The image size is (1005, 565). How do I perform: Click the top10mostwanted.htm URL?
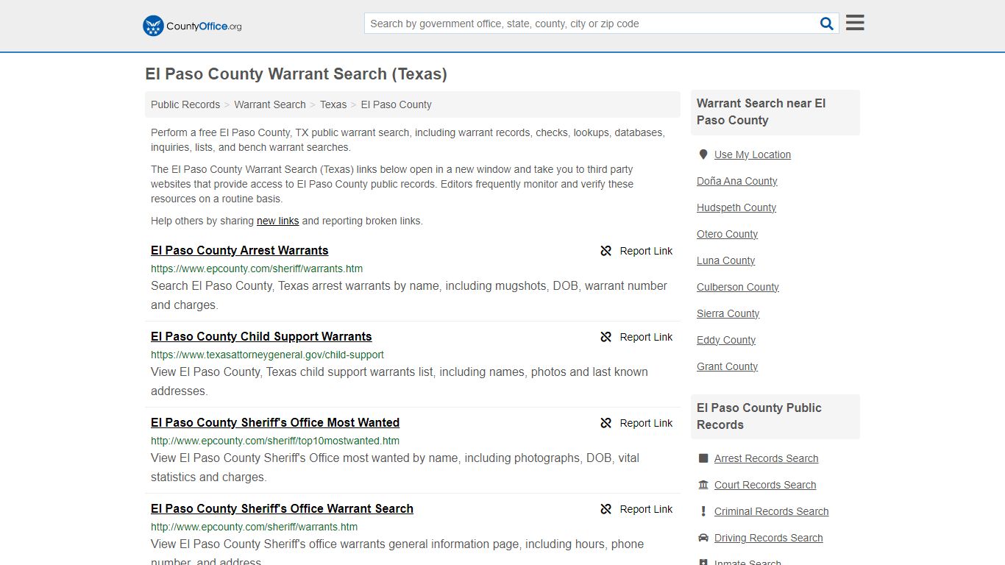tap(275, 441)
